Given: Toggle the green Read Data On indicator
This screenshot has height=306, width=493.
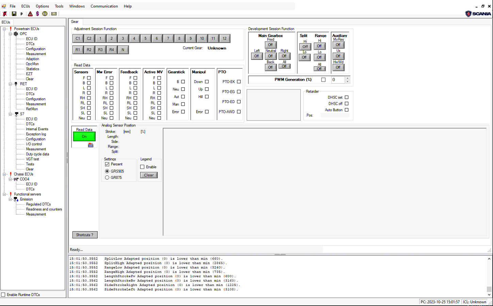Looking at the screenshot, I should point(84,136).
